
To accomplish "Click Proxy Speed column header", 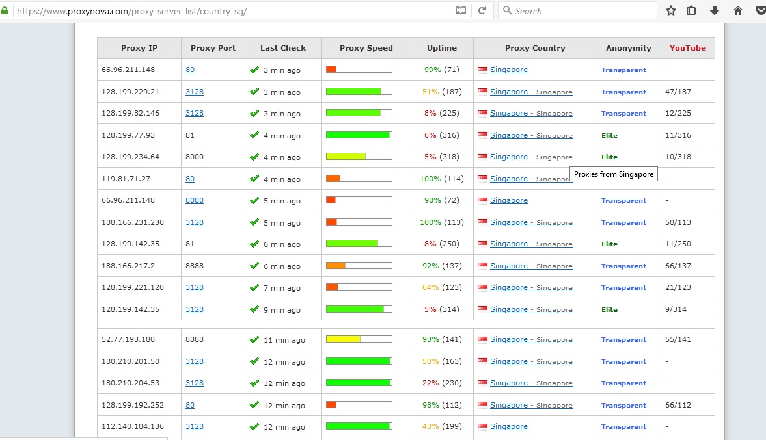I will click(366, 48).
